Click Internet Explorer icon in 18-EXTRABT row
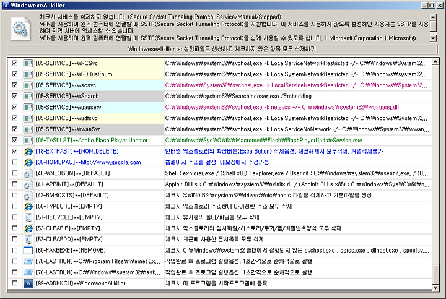The height and width of the screenshot is (299, 446). pos(28,151)
